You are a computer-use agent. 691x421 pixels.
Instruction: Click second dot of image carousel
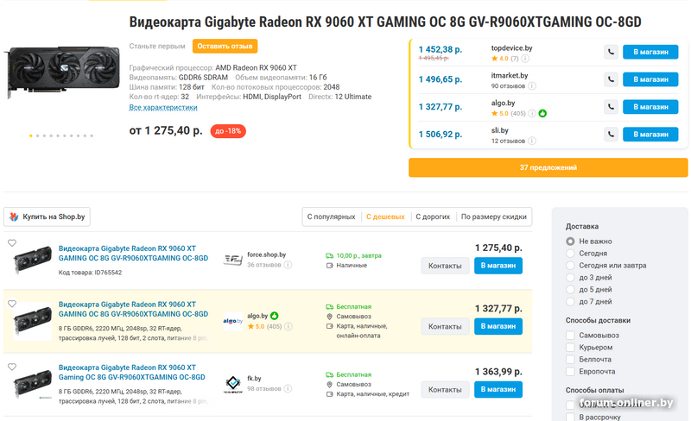point(37,135)
